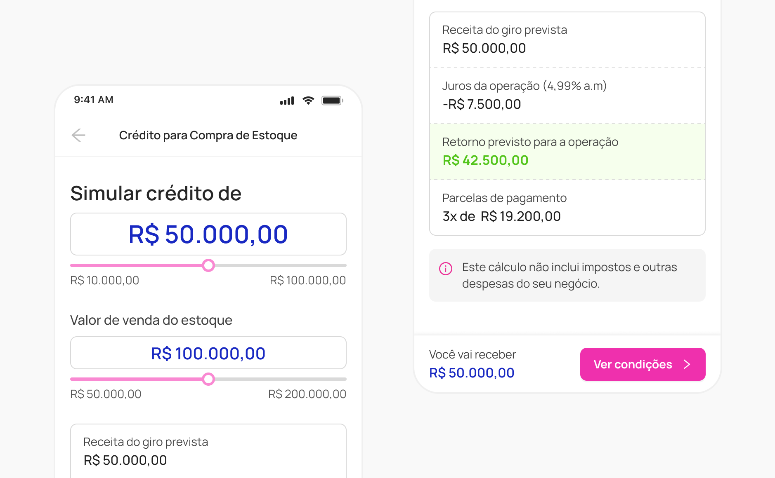This screenshot has width=775, height=478.
Task: Click the Você vai receber amount
Action: click(x=472, y=373)
